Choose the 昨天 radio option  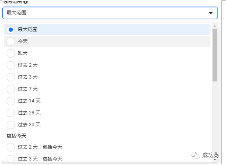(11, 53)
